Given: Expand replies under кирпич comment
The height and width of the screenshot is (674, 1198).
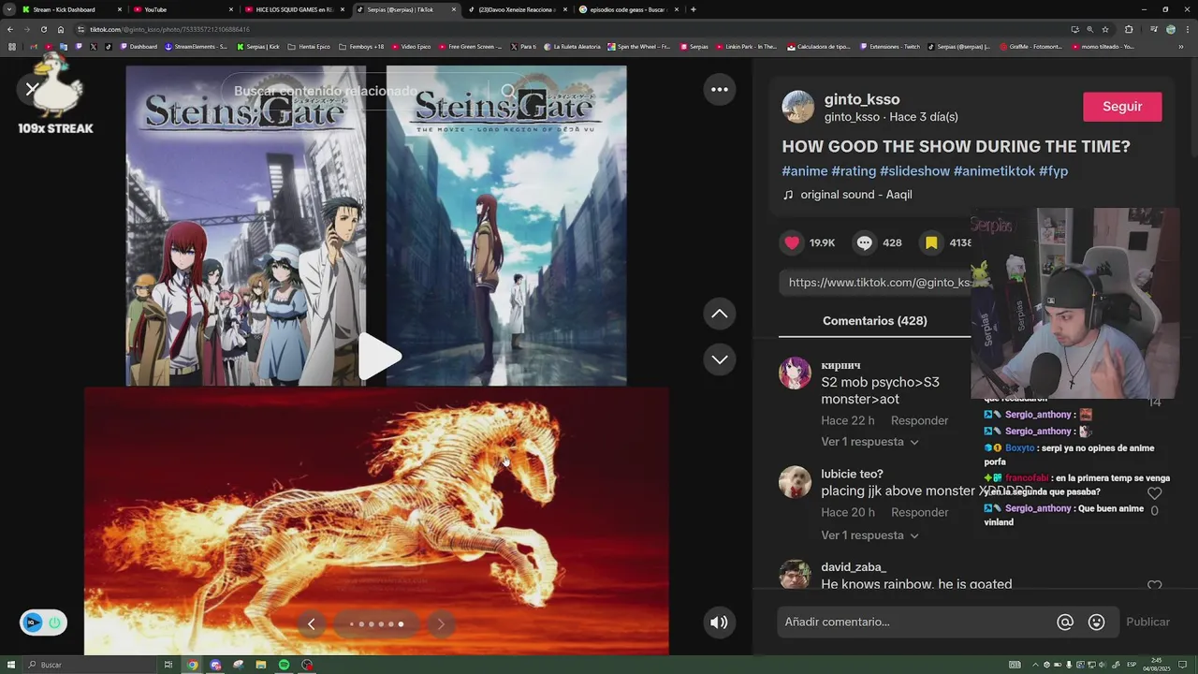Looking at the screenshot, I should tap(869, 442).
